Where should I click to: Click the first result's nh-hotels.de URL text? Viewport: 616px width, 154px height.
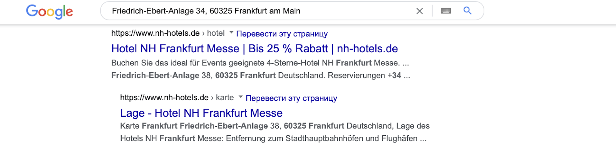pyautogui.click(x=156, y=33)
